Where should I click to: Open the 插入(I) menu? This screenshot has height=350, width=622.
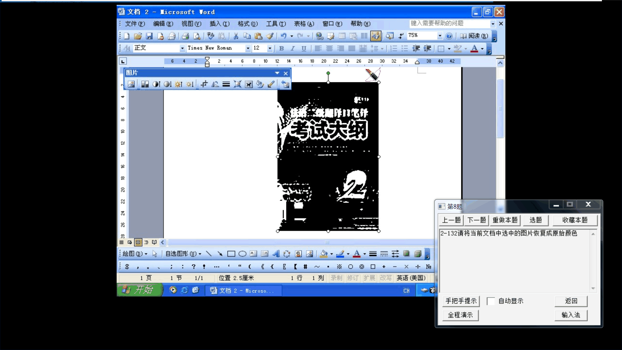219,24
